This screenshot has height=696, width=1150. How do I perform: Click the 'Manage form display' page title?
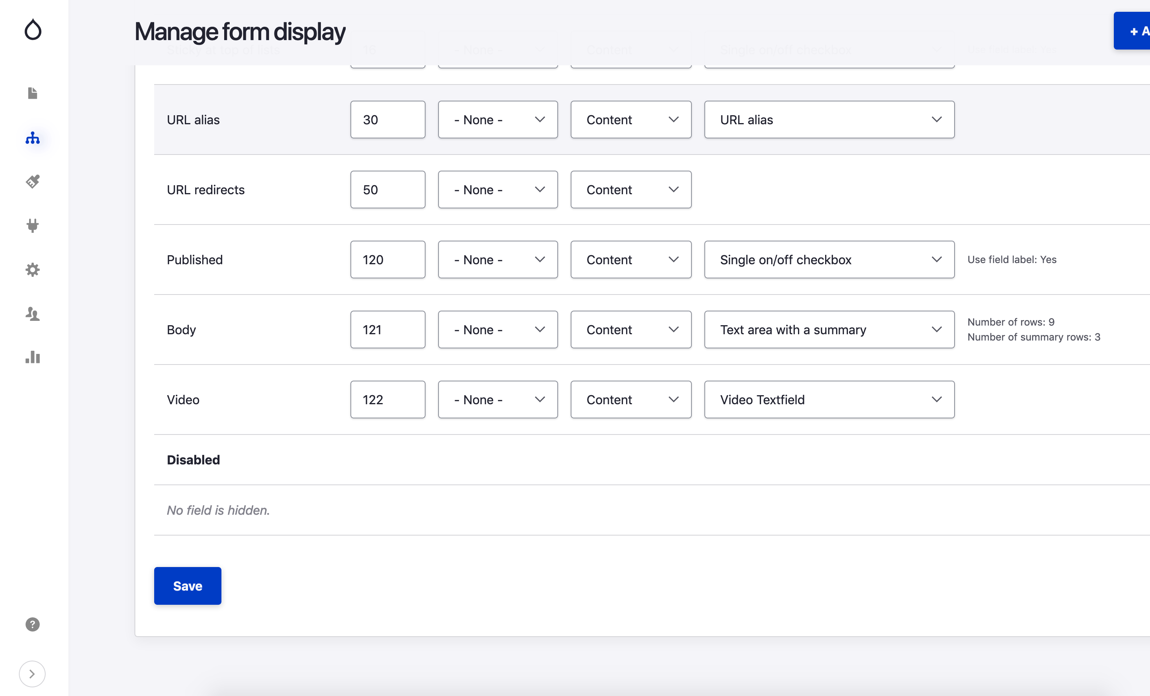coord(240,32)
